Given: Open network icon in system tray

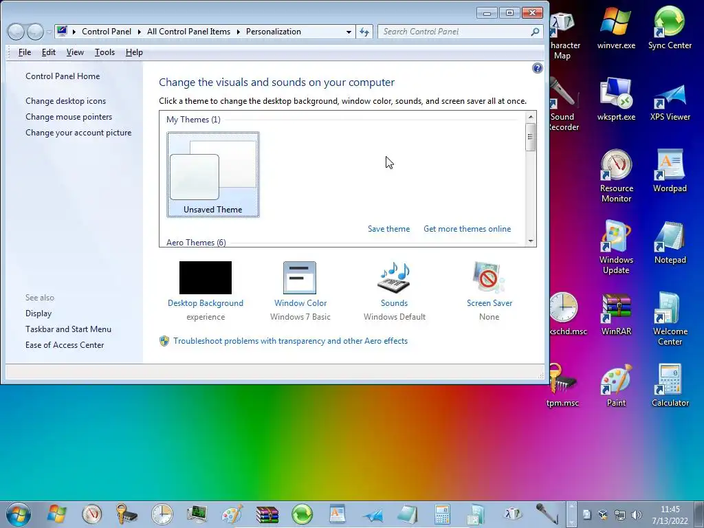Looking at the screenshot, I should (x=620, y=515).
